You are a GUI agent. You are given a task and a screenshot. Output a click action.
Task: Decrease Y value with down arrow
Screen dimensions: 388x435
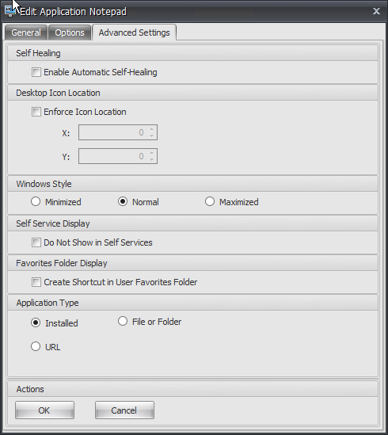[x=151, y=159]
